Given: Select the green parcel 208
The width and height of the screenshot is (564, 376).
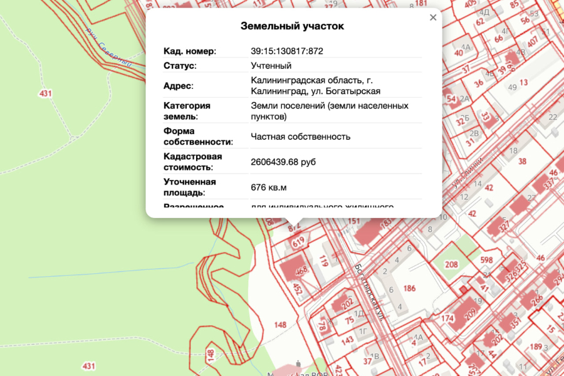Looking at the screenshot, I should click(451, 265).
